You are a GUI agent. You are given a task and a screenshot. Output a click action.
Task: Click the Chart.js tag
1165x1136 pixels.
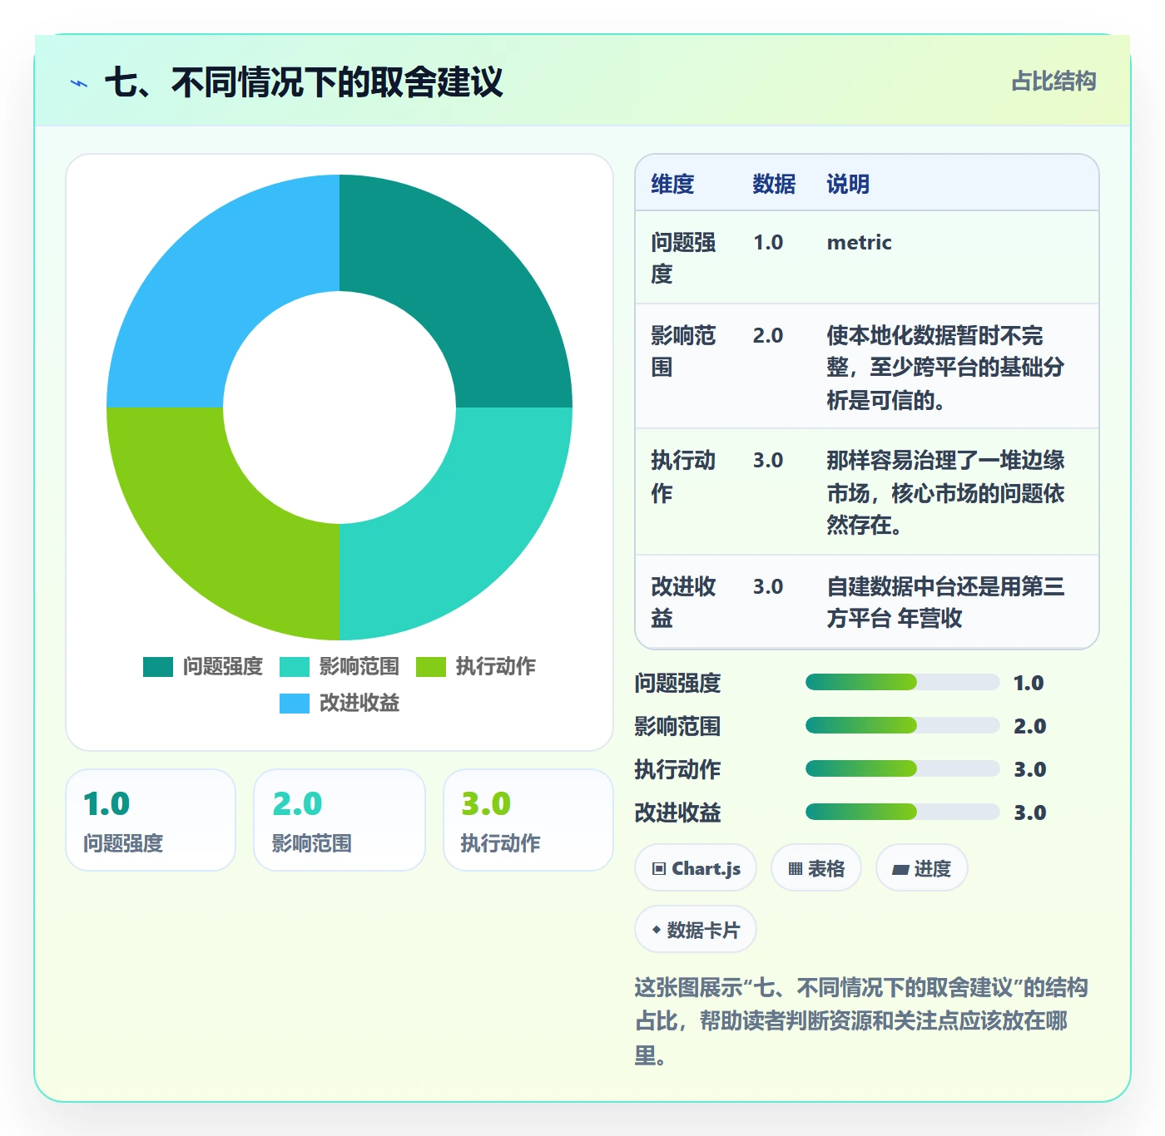point(696,868)
